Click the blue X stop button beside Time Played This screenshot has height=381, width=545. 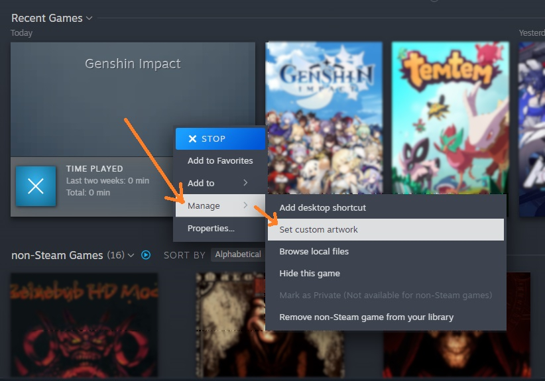[36, 186]
